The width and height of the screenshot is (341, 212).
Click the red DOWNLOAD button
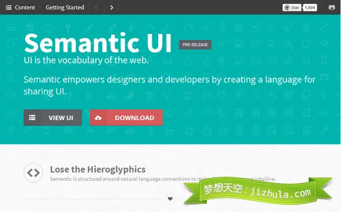[x=126, y=117]
